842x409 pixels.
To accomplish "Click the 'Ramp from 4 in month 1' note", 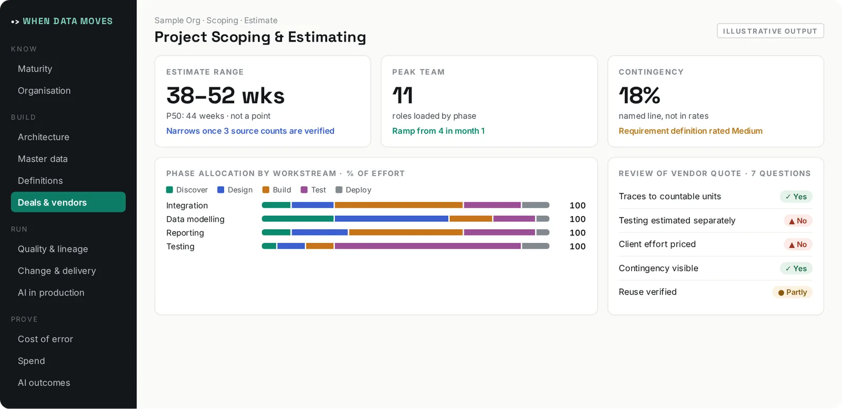I will (438, 131).
